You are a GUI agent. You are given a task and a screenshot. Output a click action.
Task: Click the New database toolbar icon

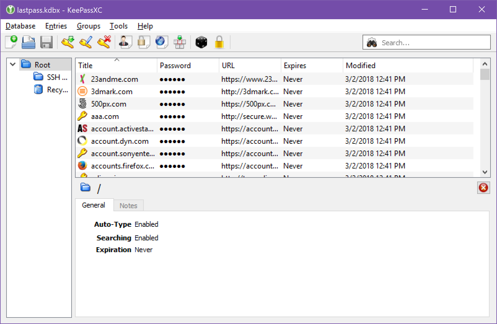pos(11,42)
